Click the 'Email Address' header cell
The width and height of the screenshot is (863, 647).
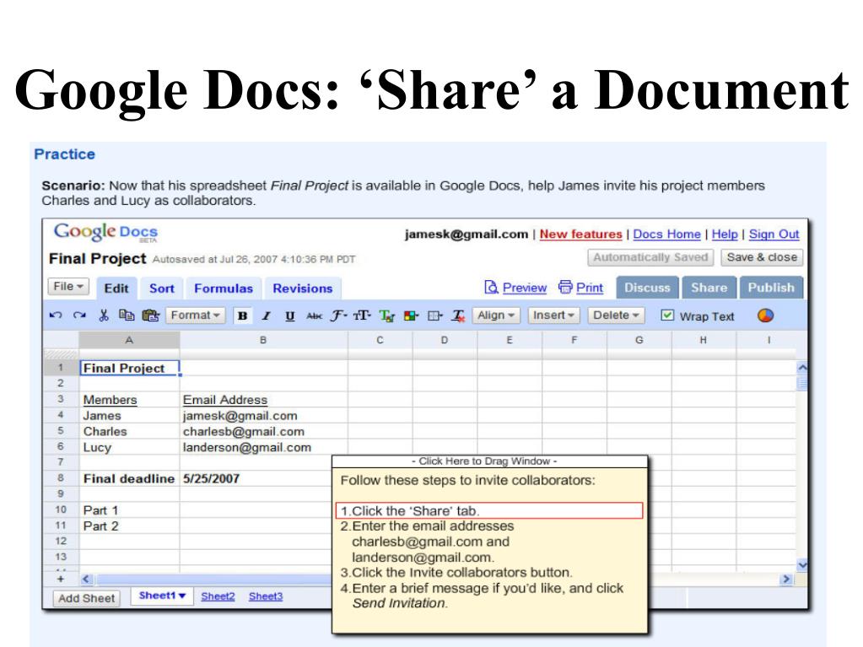click(264, 400)
